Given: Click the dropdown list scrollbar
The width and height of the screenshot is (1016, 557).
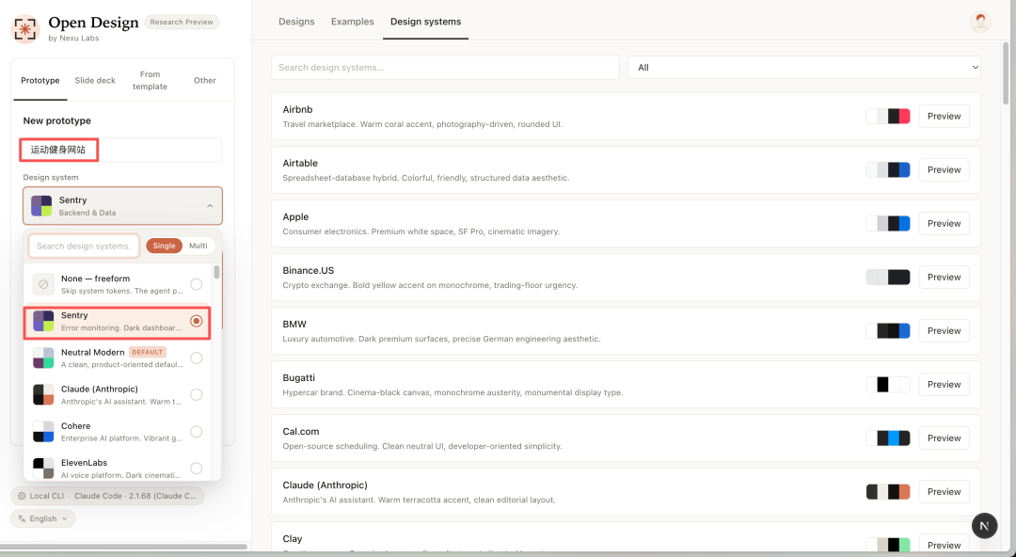Looking at the screenshot, I should click(216, 272).
